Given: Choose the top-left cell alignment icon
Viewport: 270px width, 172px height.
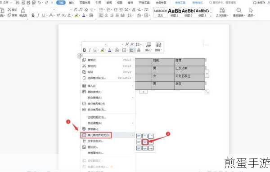Looking at the screenshot, I should [139, 136].
